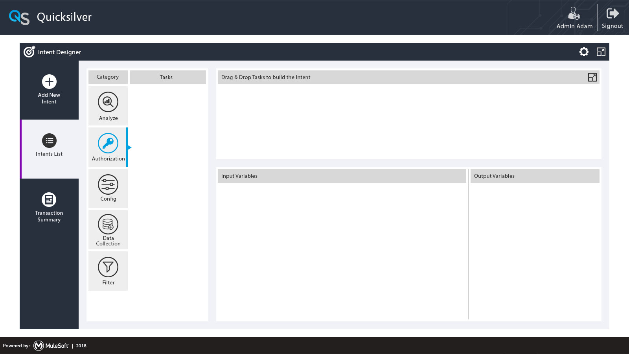Open the Intents List

(49, 141)
